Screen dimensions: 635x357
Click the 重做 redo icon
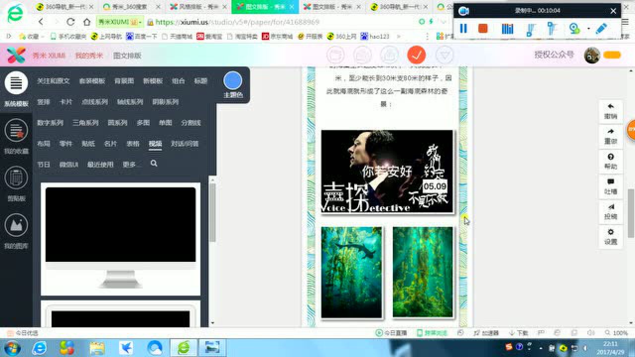tap(611, 131)
